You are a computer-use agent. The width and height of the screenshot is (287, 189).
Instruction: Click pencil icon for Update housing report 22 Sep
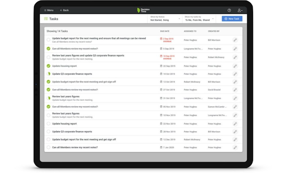click(235, 66)
